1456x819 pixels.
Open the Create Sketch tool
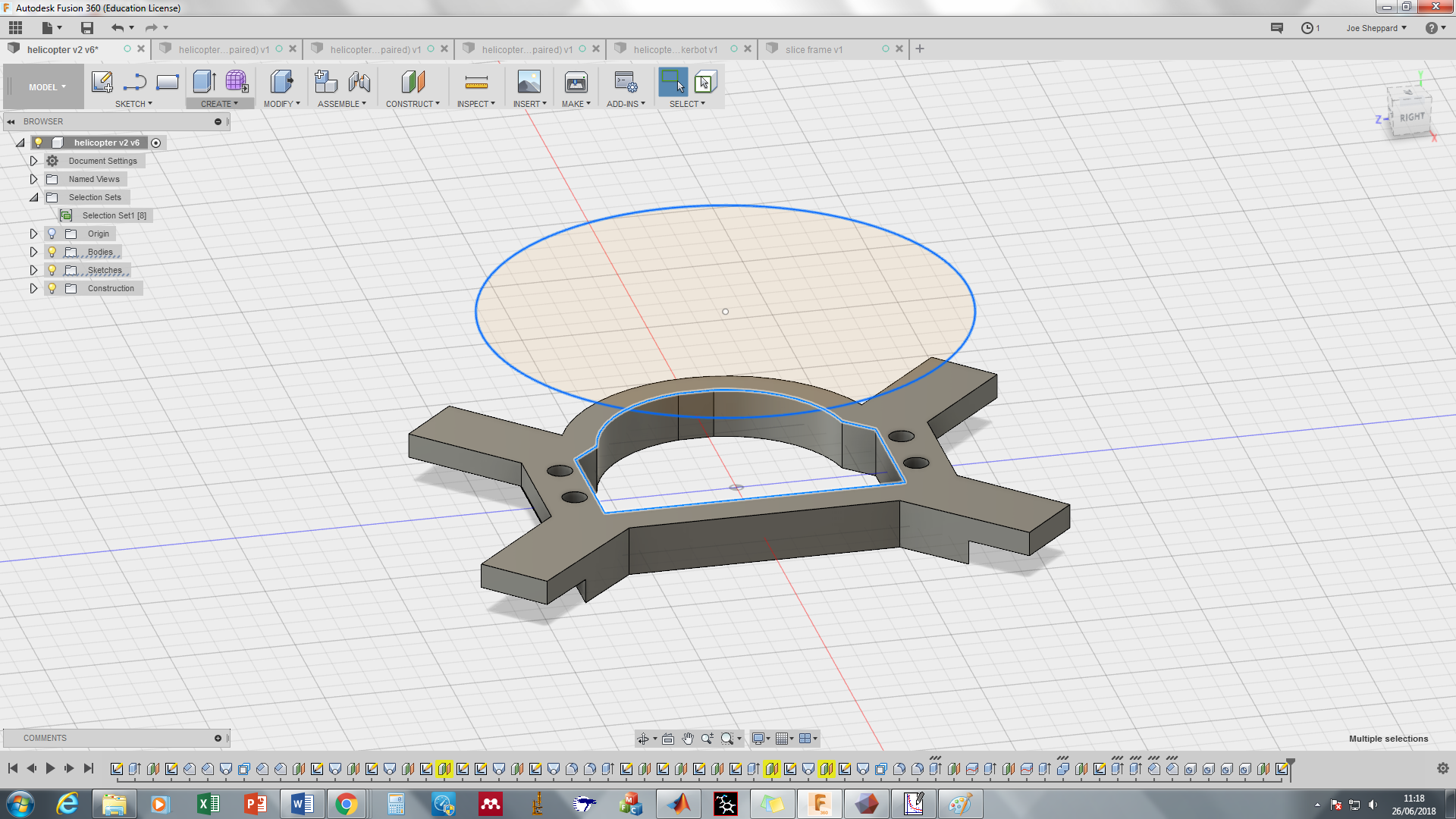102,82
